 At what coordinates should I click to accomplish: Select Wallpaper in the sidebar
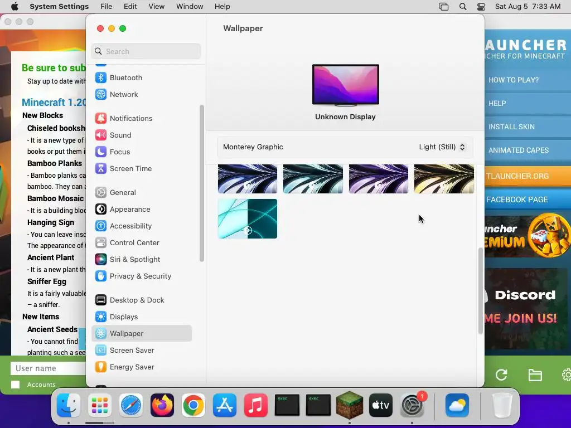[x=141, y=333]
